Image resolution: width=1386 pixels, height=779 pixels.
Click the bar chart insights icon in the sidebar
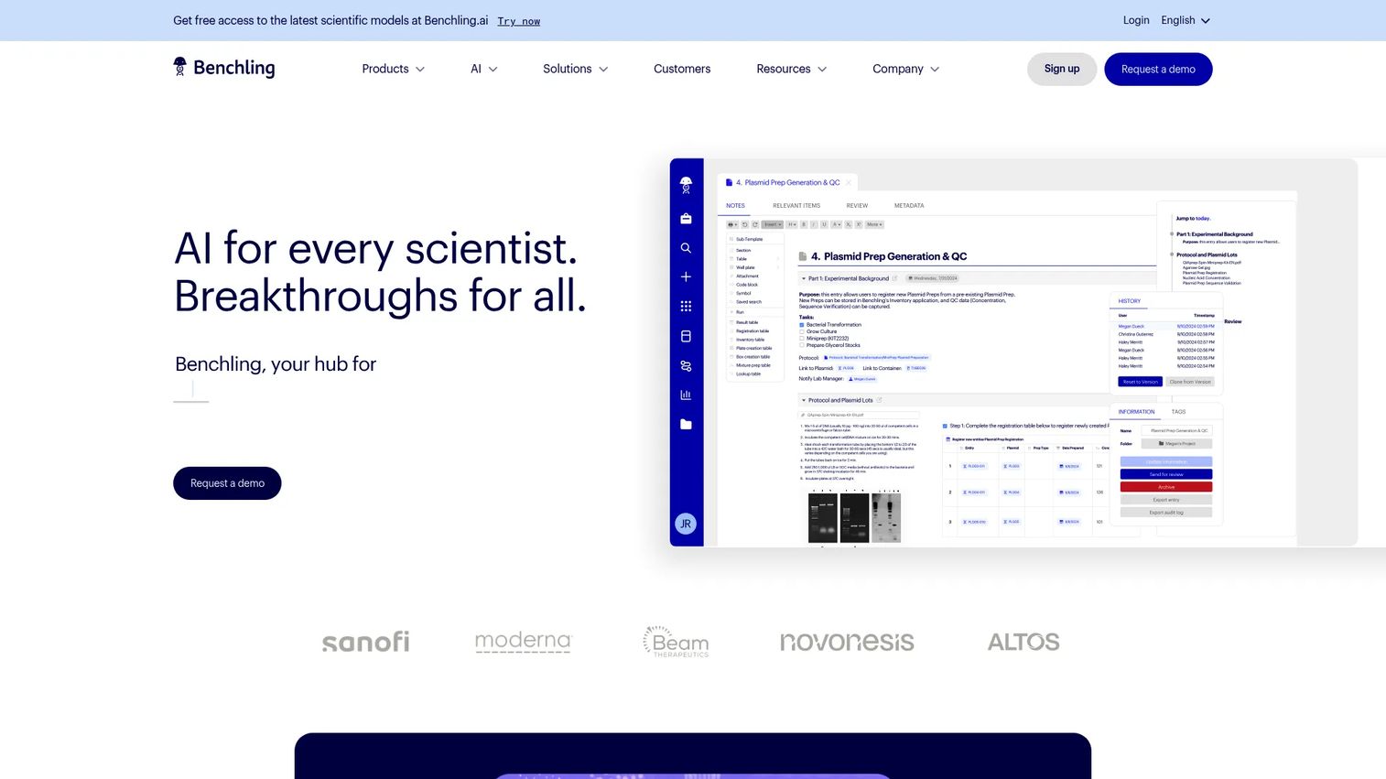point(686,395)
